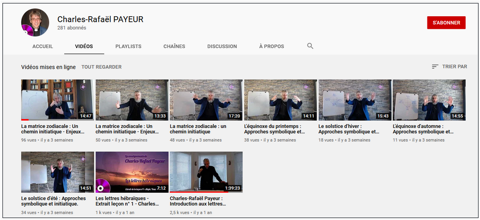The width and height of the screenshot is (480, 220).
Task: Switch to the À PROPOS tab
Action: (272, 46)
